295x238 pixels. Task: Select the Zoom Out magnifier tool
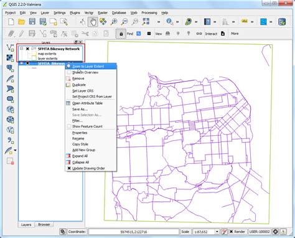[x=124, y=22]
